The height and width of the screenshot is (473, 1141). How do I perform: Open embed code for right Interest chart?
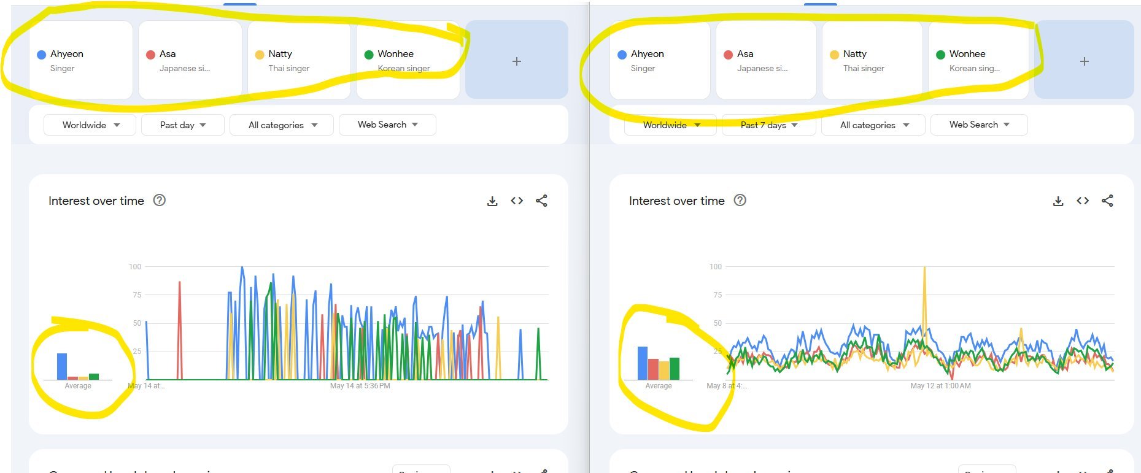(x=1083, y=201)
